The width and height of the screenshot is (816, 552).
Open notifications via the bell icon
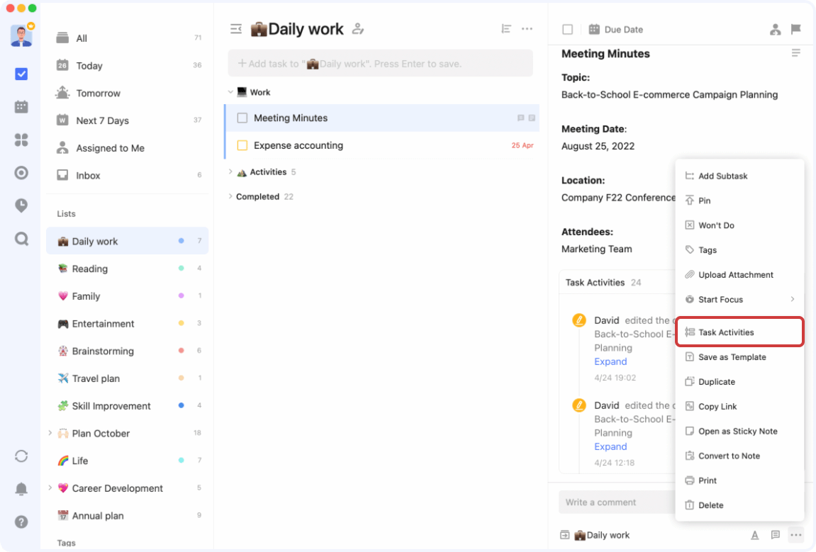21,489
